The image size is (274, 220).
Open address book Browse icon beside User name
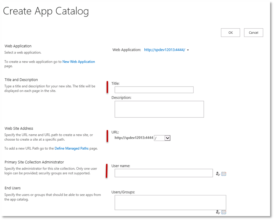(224, 174)
